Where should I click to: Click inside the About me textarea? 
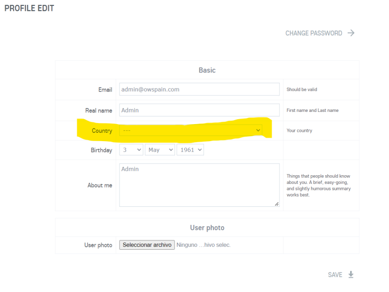199,185
